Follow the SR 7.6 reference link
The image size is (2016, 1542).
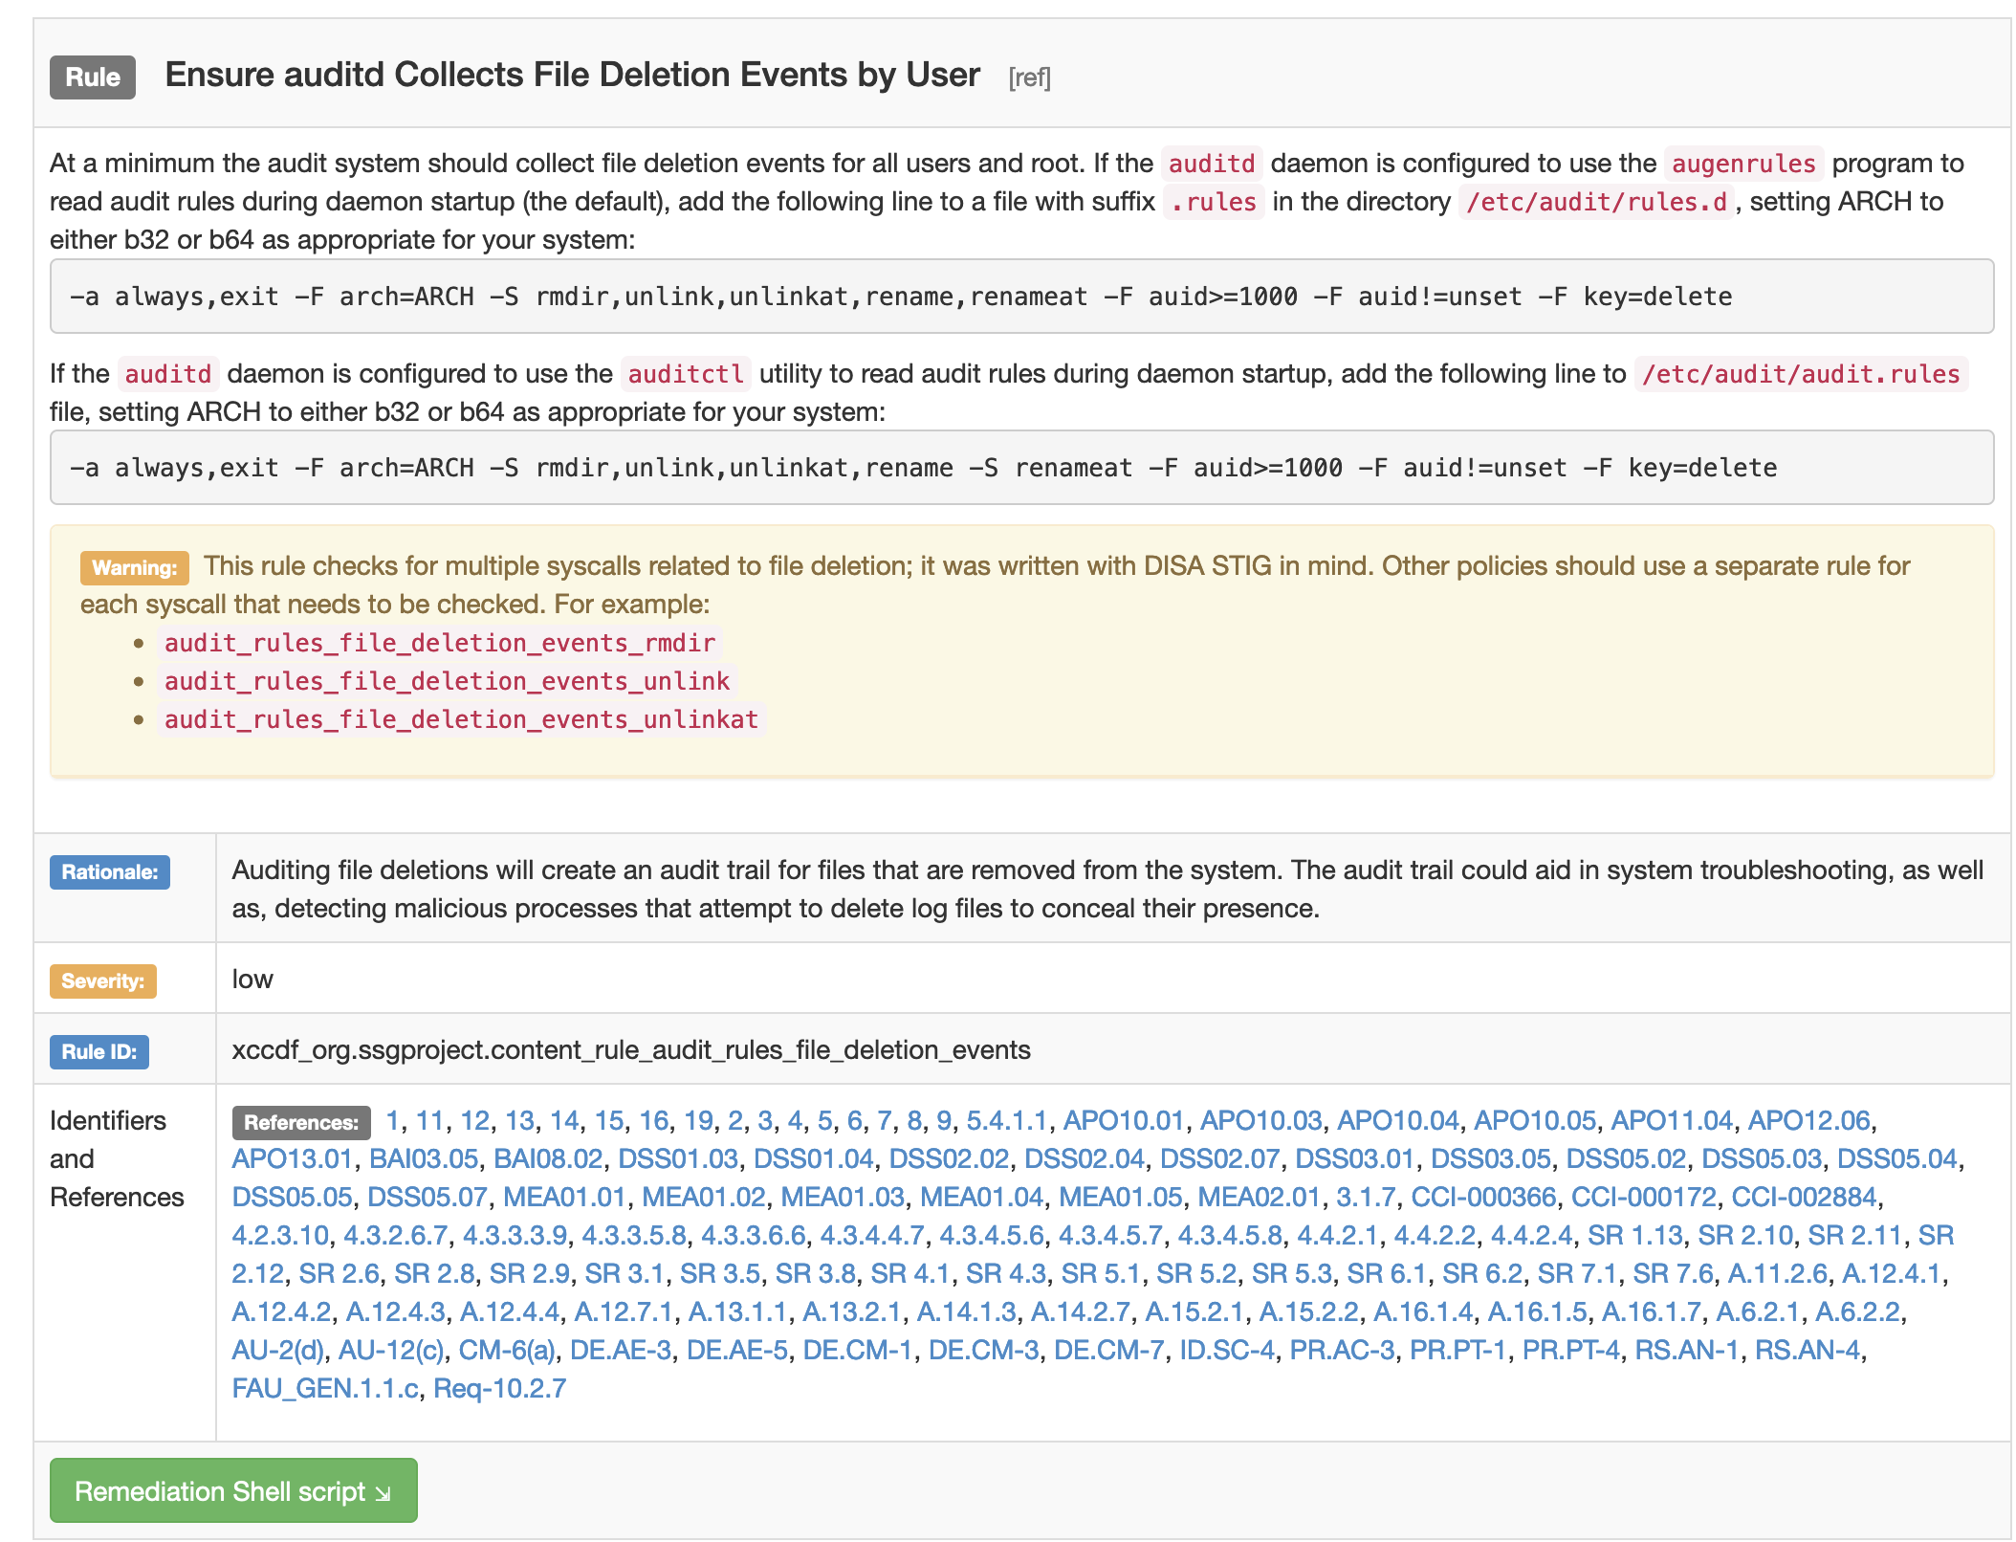coord(1673,1273)
